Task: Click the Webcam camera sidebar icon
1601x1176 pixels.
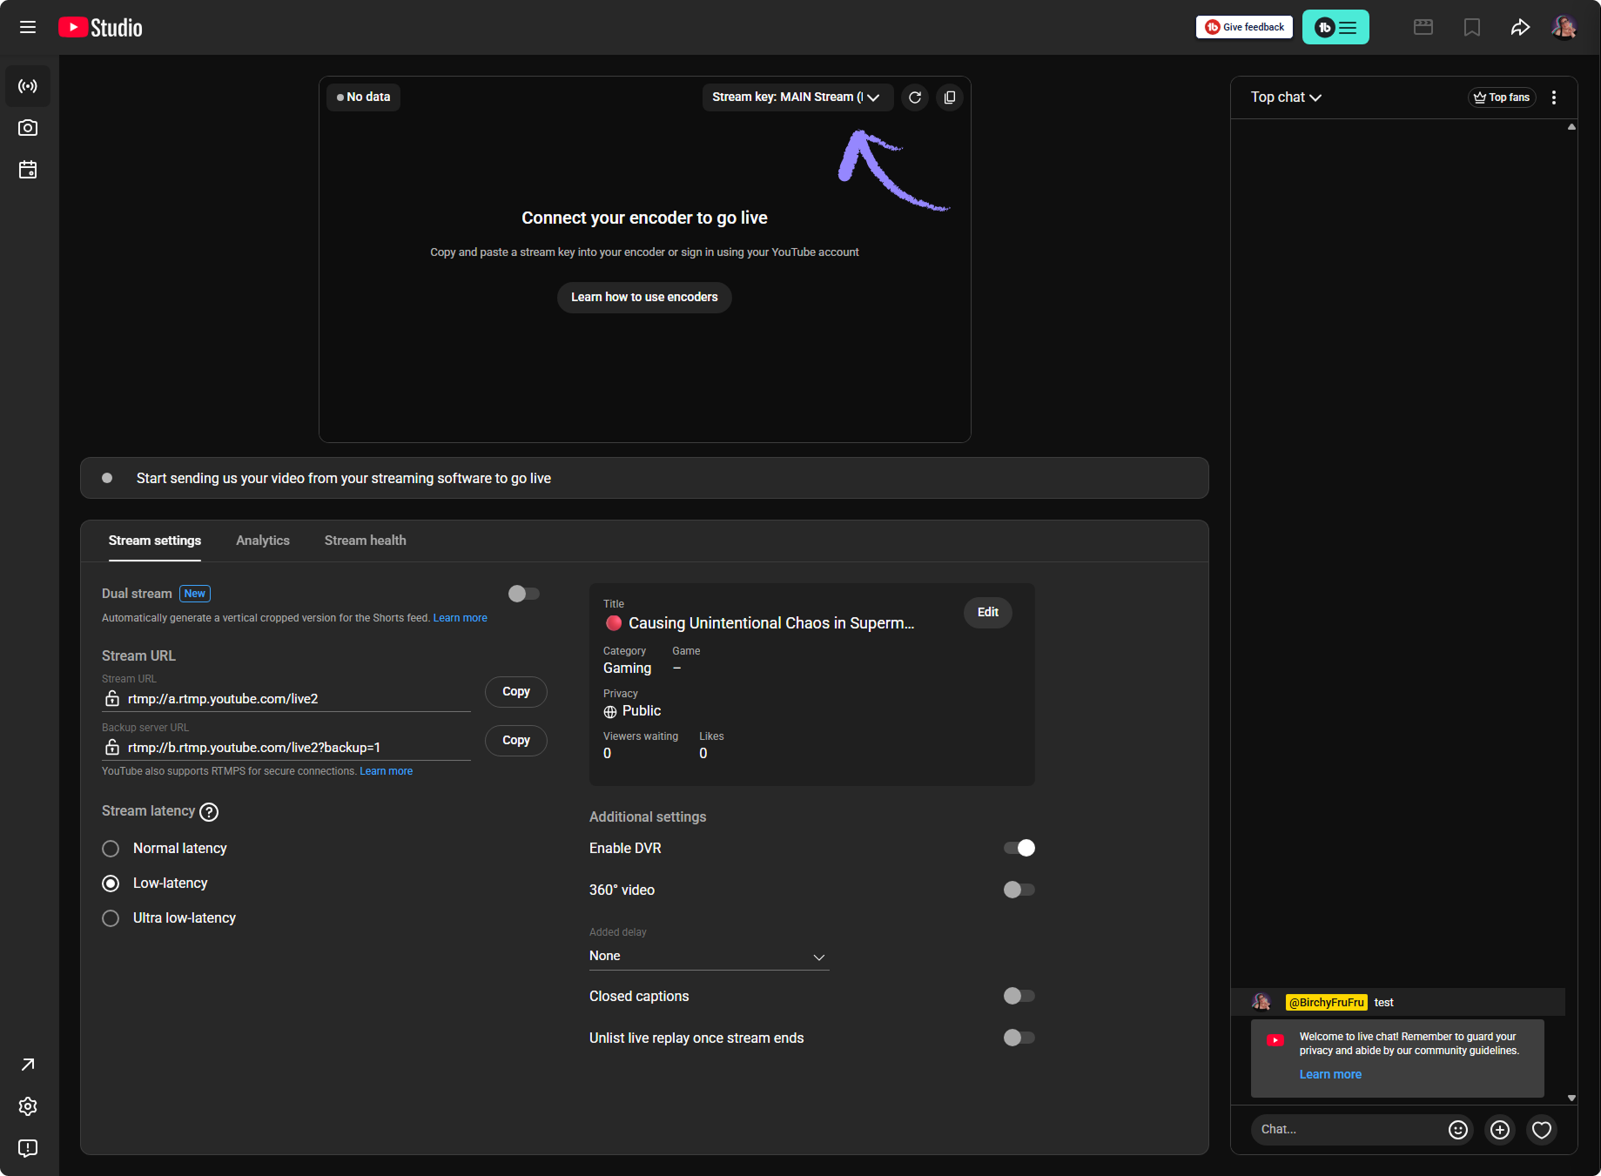Action: point(28,128)
